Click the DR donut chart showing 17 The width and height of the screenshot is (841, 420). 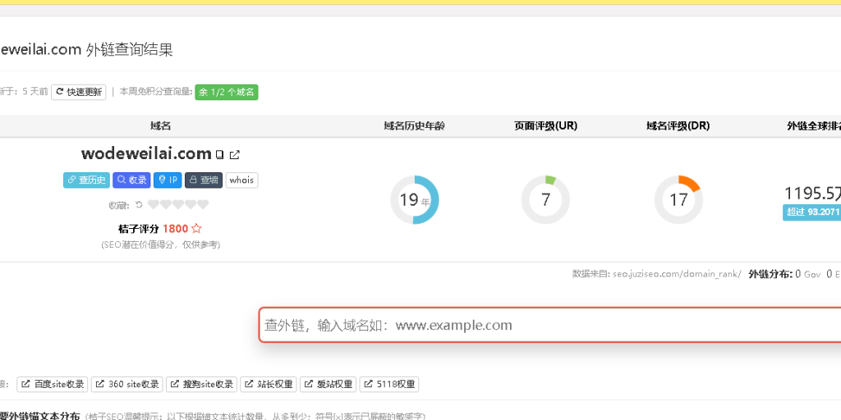tap(678, 200)
